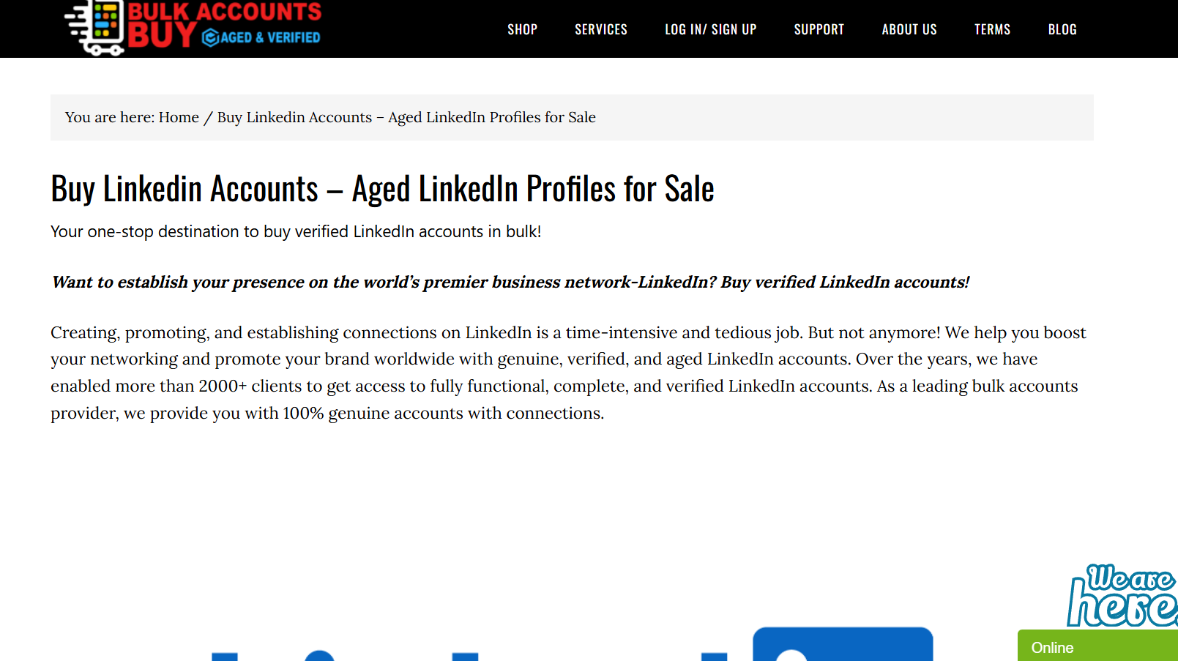Click the shield icon beside Aged & Verified
1178x661 pixels.
210,38
